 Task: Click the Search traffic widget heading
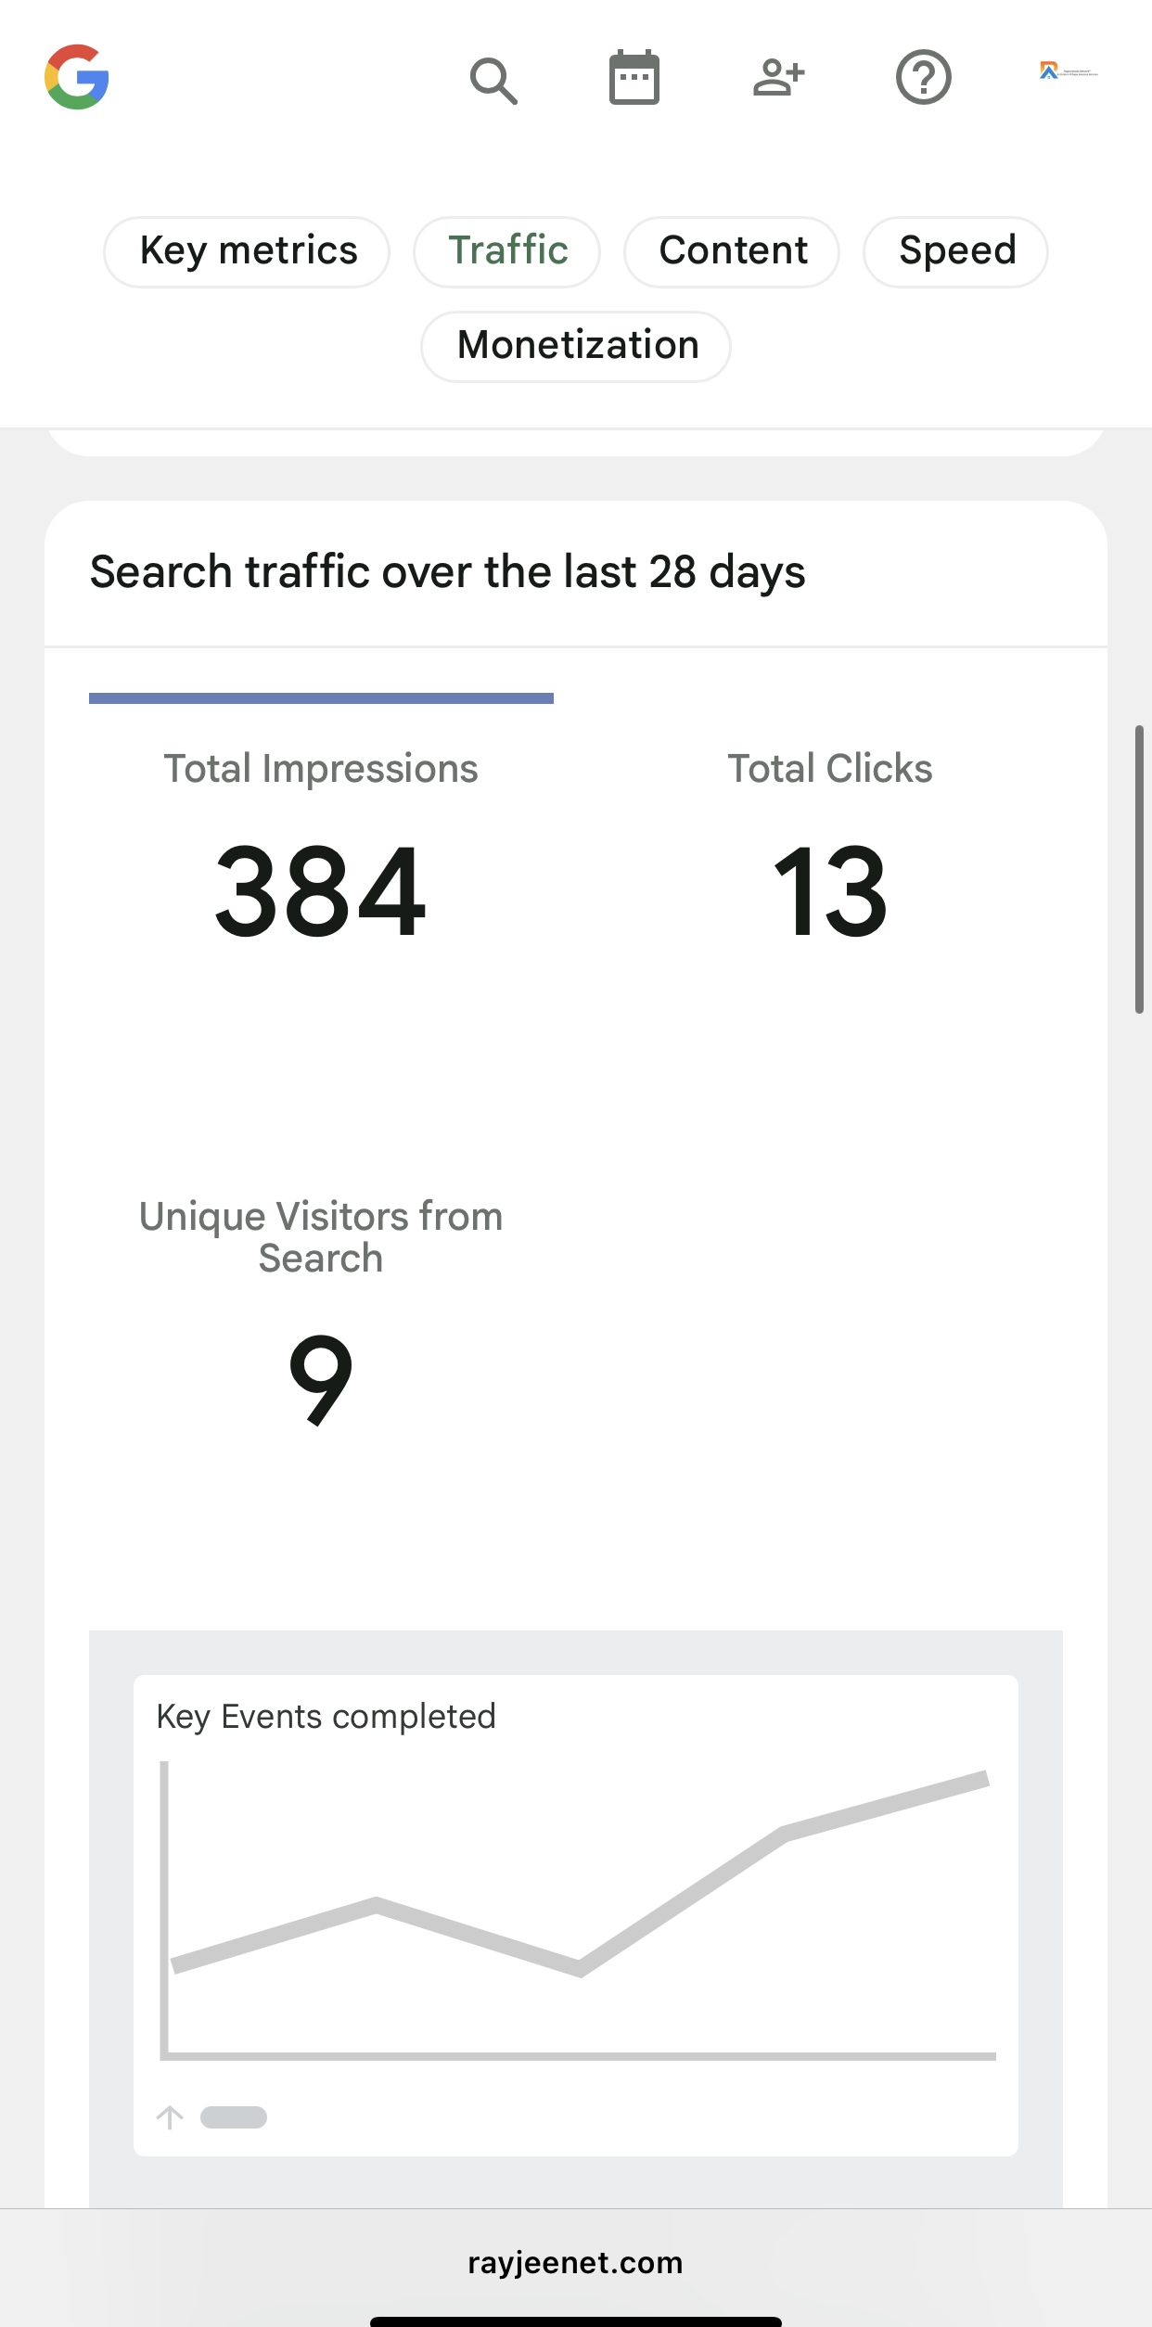[447, 572]
